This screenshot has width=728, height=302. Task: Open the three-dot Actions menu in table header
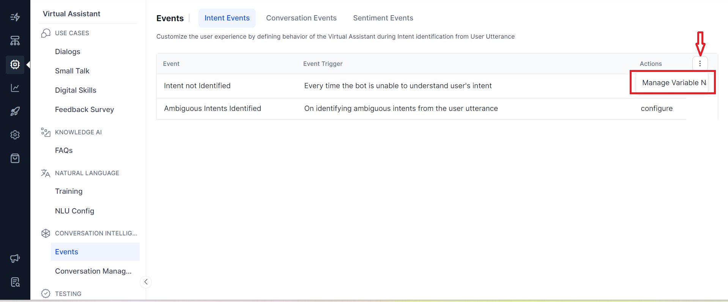[x=700, y=64]
